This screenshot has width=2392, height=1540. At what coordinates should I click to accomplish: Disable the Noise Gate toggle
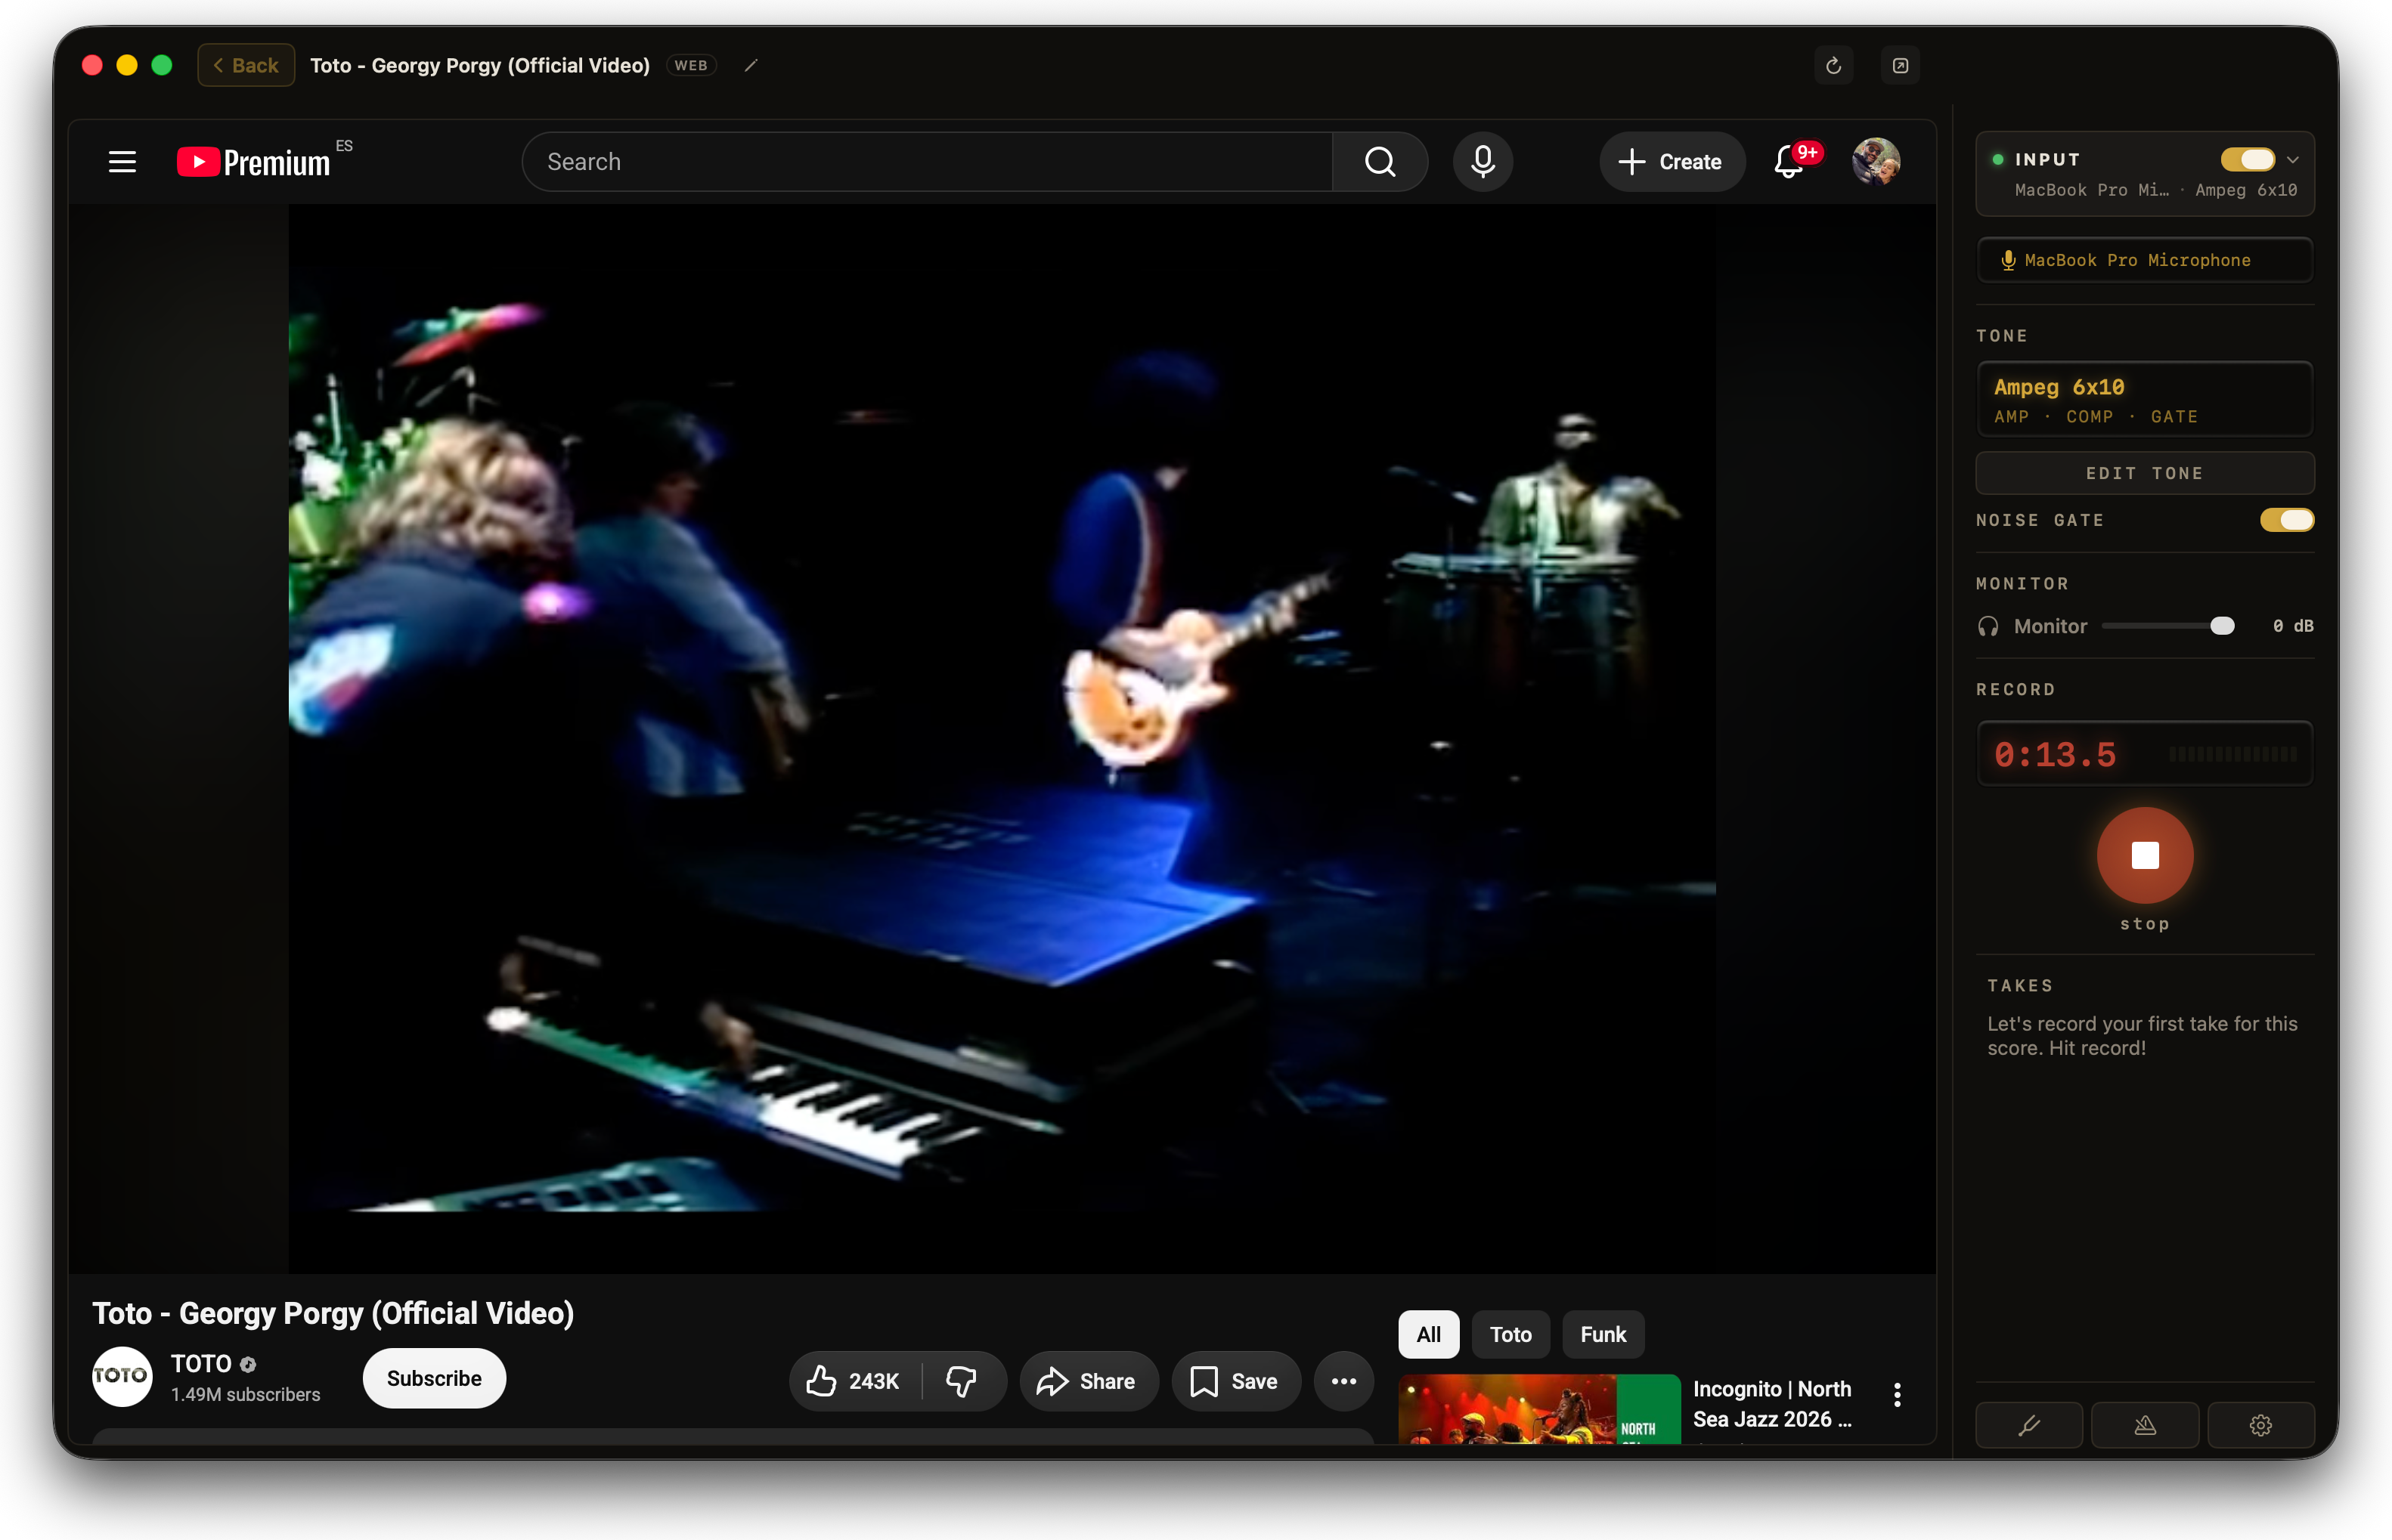click(2287, 520)
